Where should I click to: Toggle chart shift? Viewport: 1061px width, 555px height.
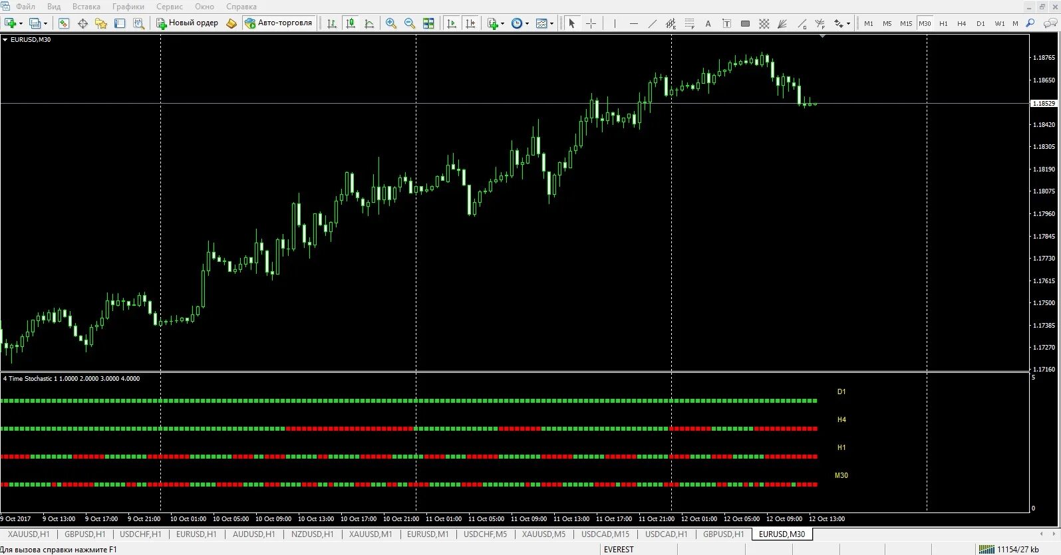point(470,23)
